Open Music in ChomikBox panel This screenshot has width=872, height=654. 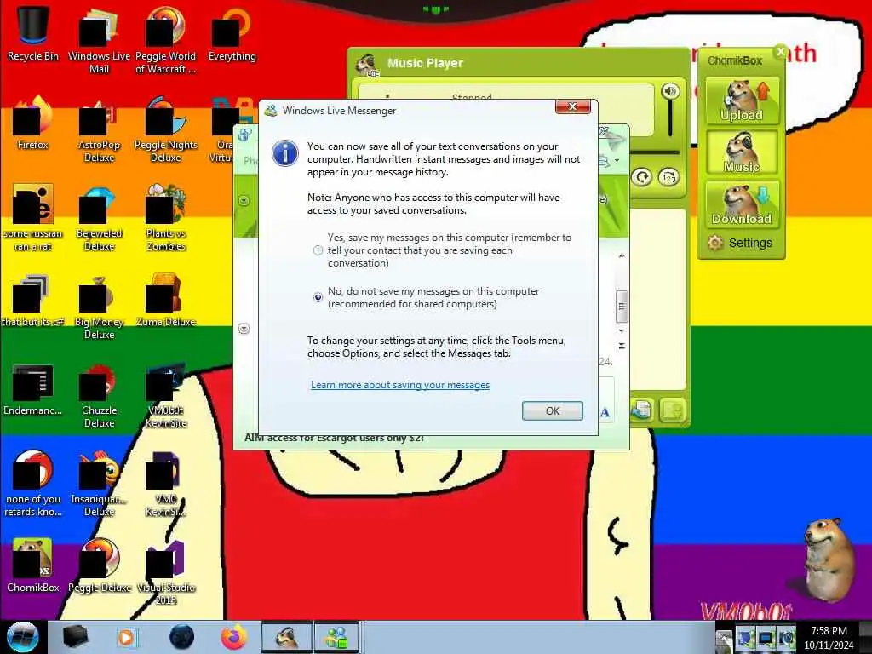tap(742, 152)
